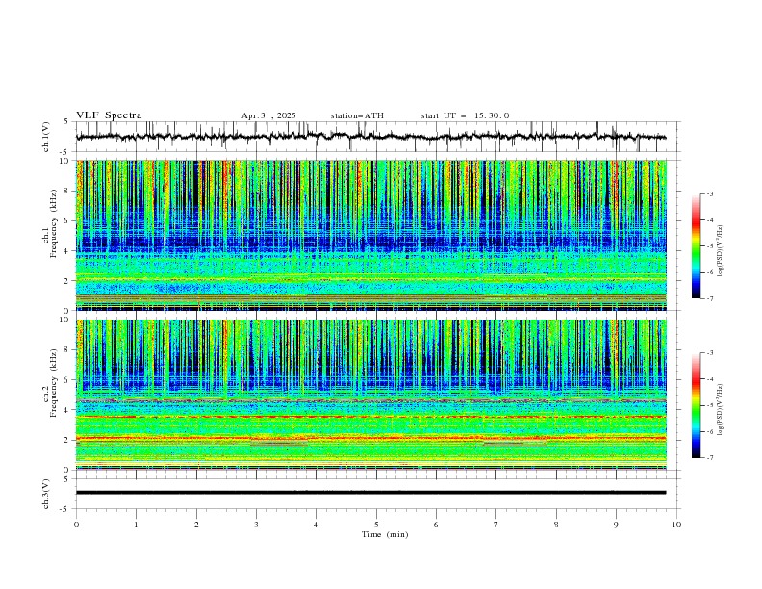Click the ch.3 flat black trace
Screen dimensions: 762x589
[x=370, y=493]
